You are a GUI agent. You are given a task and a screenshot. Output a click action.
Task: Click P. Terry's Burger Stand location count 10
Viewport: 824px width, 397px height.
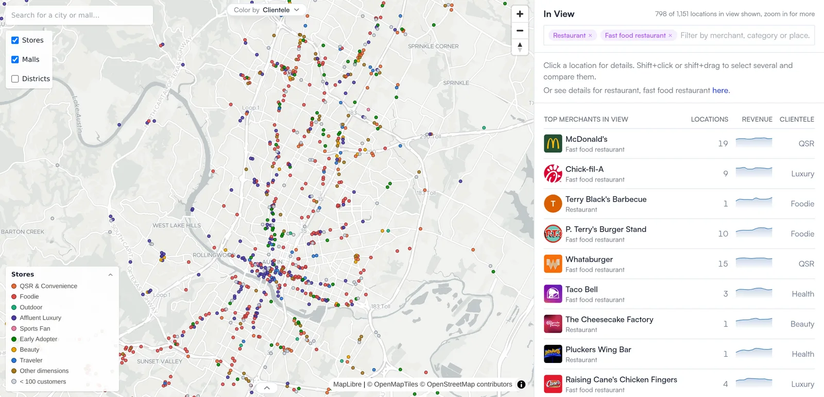(x=723, y=234)
